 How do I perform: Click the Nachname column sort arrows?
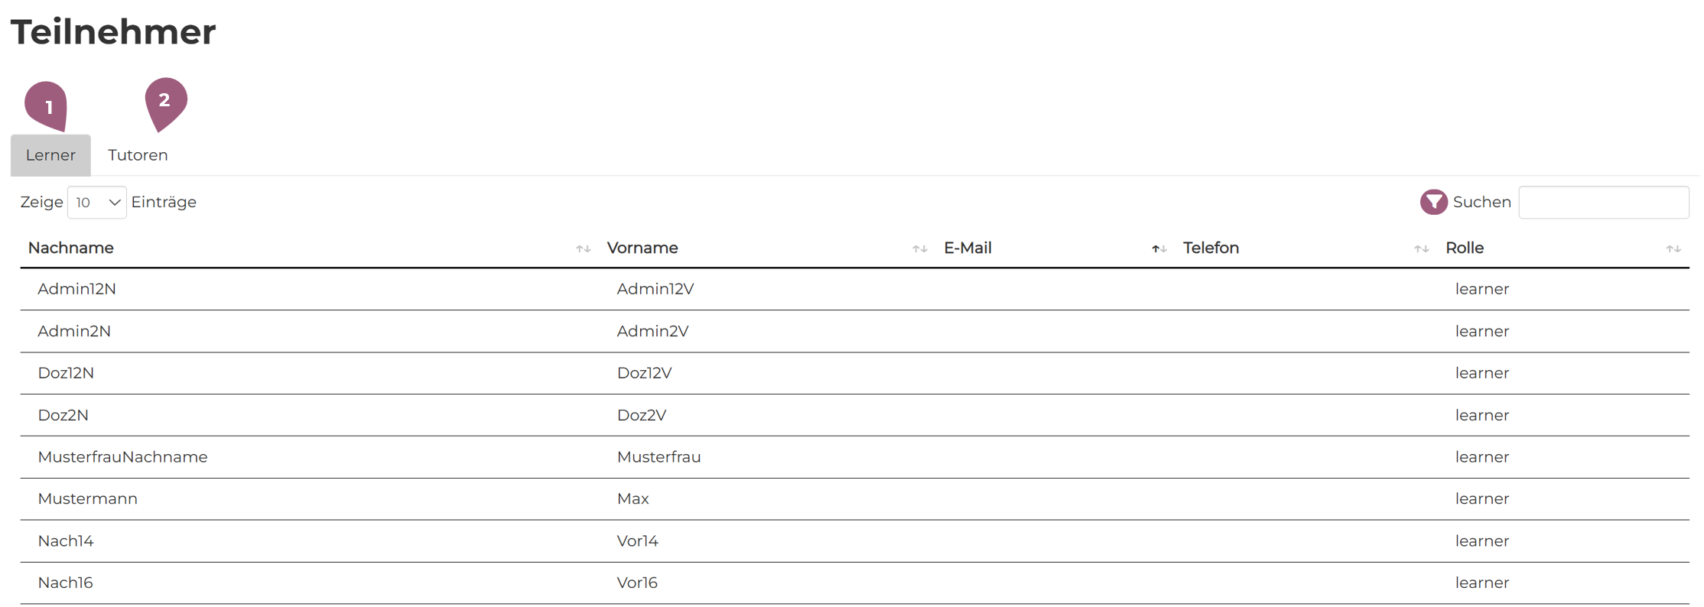click(x=584, y=248)
